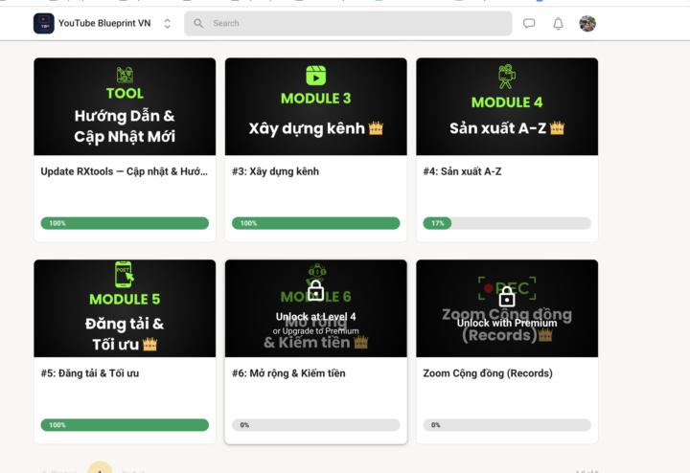The height and width of the screenshot is (473, 690).
Task: Open the #4: Sản xuất A-Z title
Action: pos(462,171)
